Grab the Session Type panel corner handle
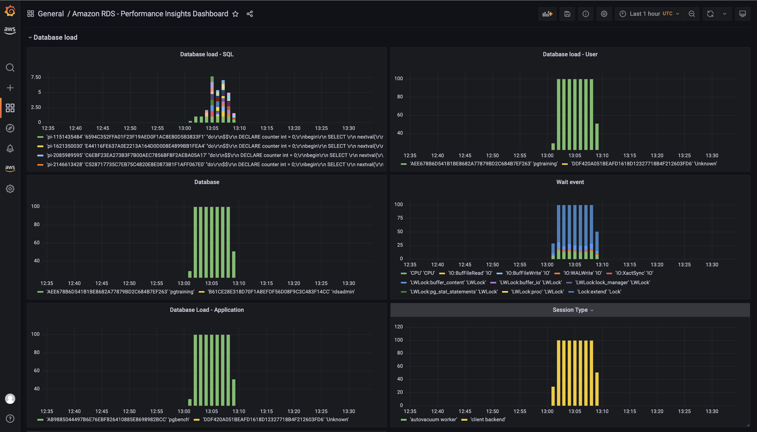This screenshot has width=757, height=432. pyautogui.click(x=748, y=425)
